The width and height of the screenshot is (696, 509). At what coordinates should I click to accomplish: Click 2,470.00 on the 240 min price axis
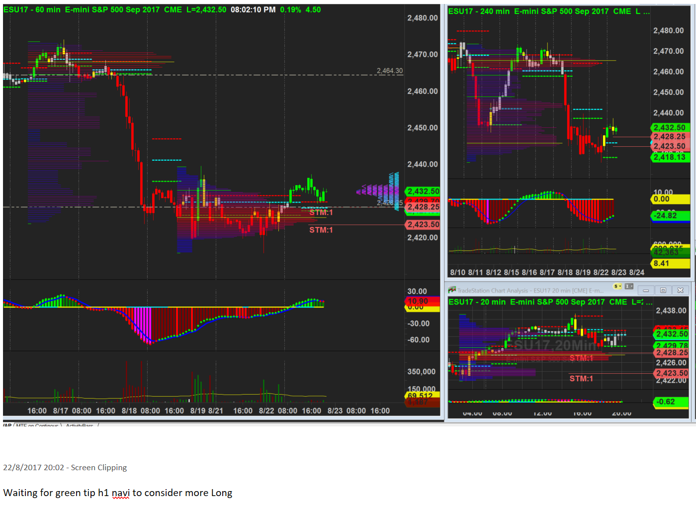669,51
